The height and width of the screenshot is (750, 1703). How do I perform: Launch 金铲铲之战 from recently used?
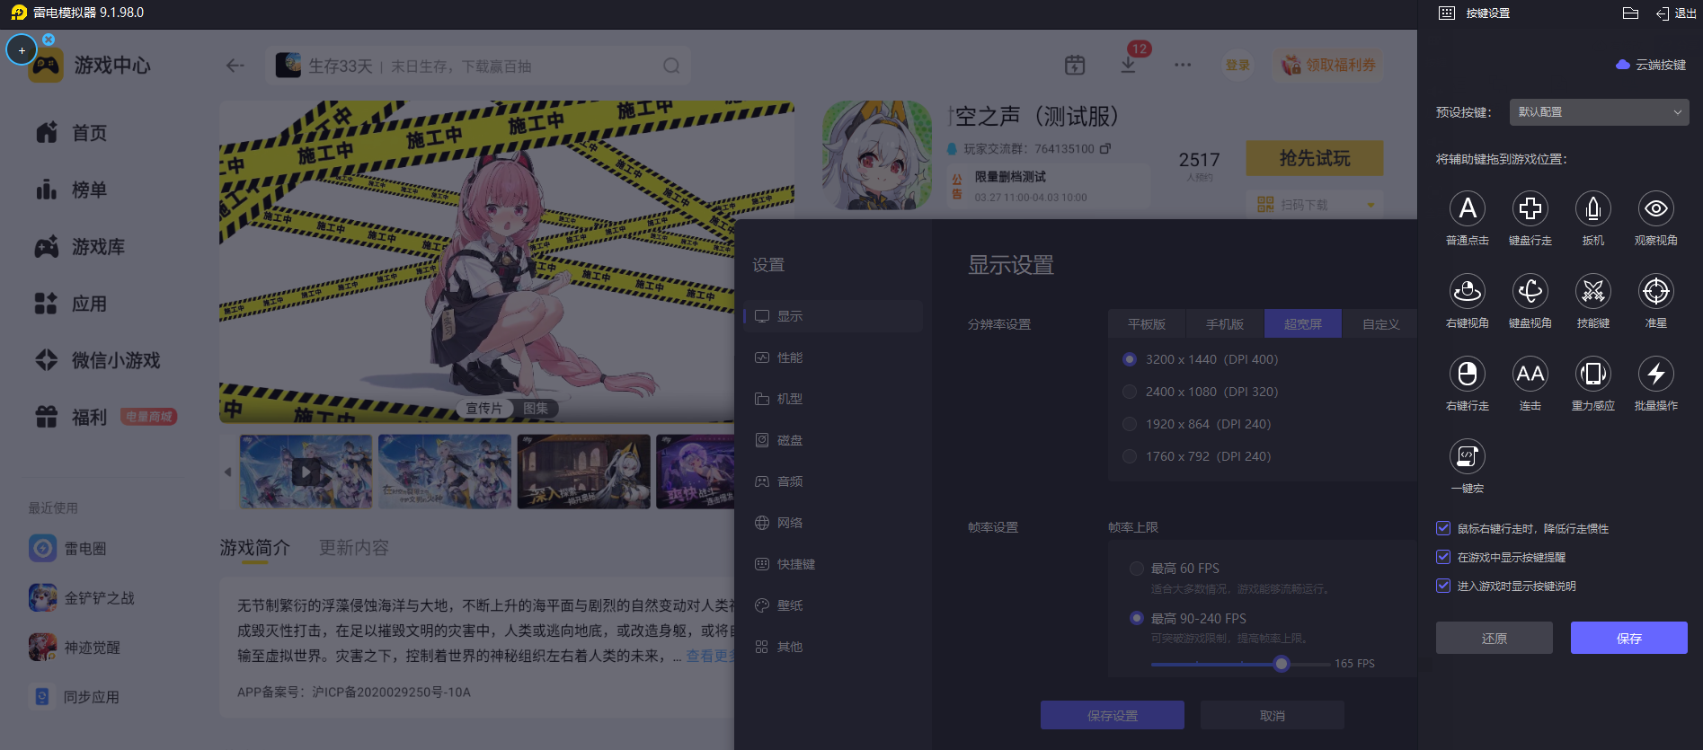(82, 597)
